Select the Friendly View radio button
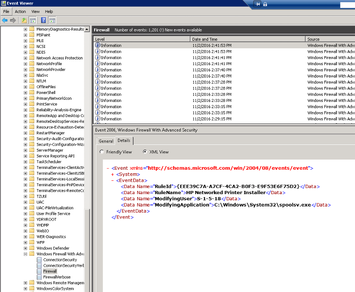This screenshot has width=355, height=292. point(102,152)
